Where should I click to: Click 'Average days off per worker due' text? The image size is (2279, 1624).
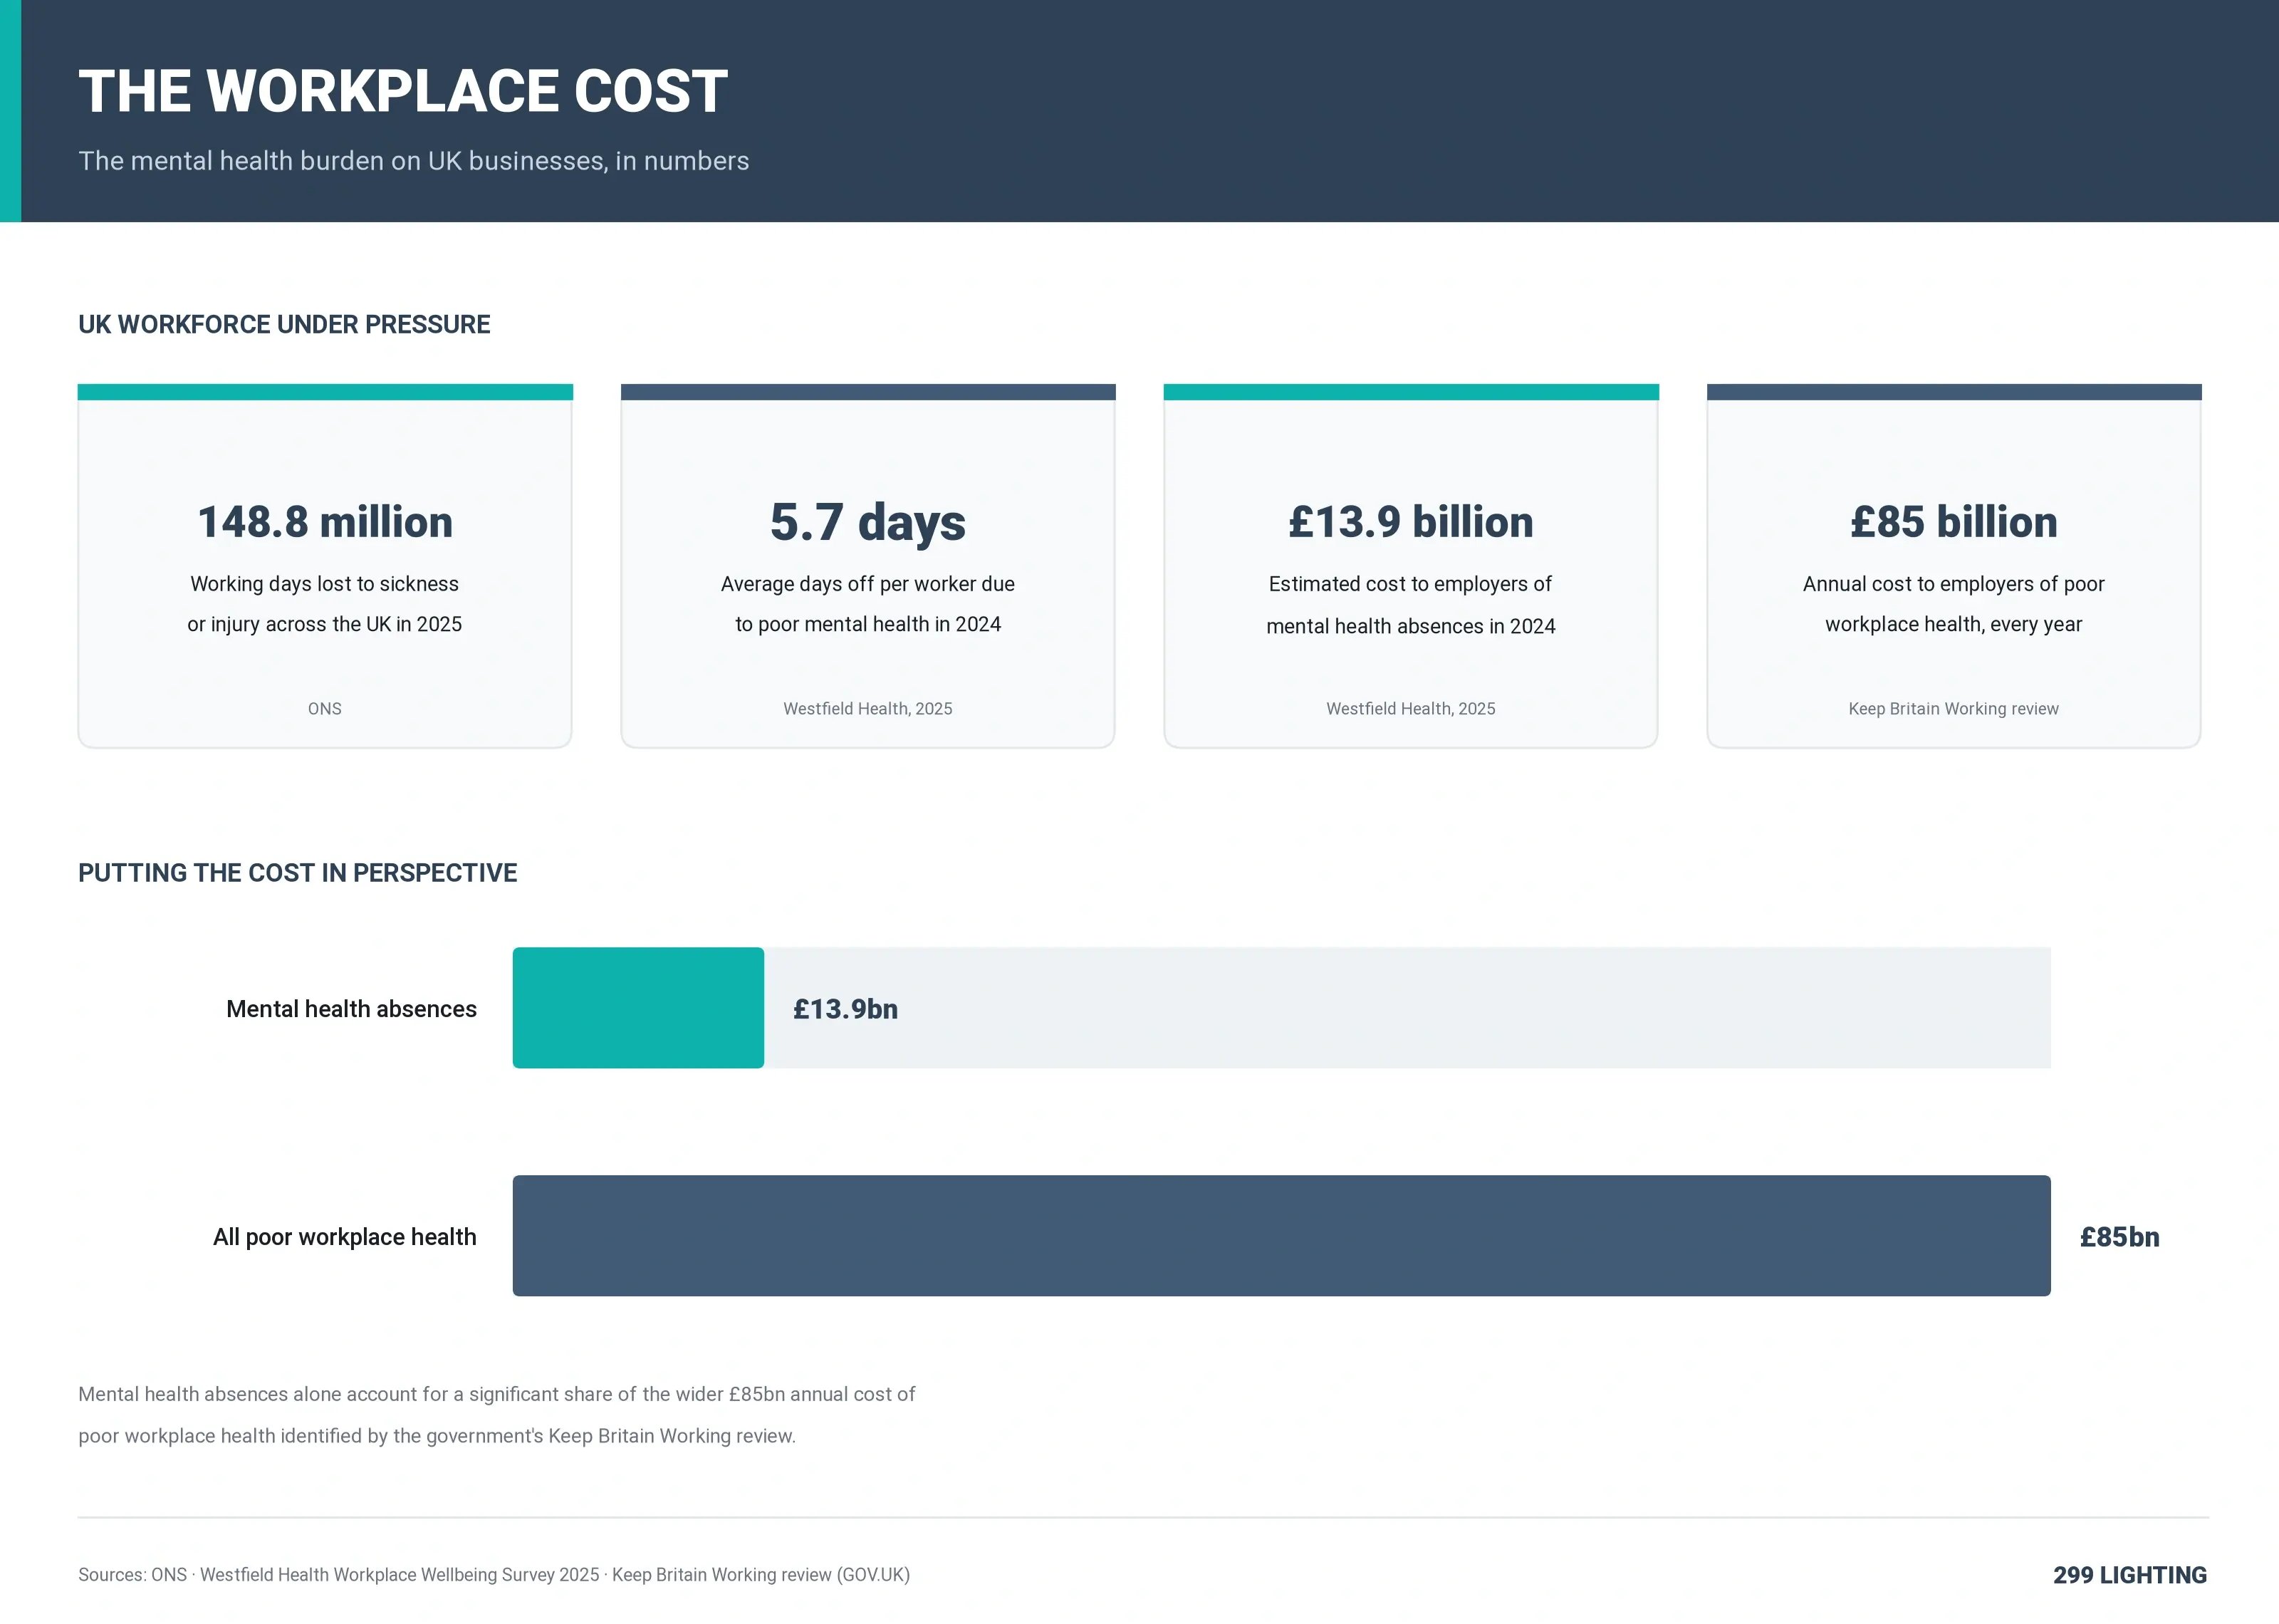click(867, 584)
